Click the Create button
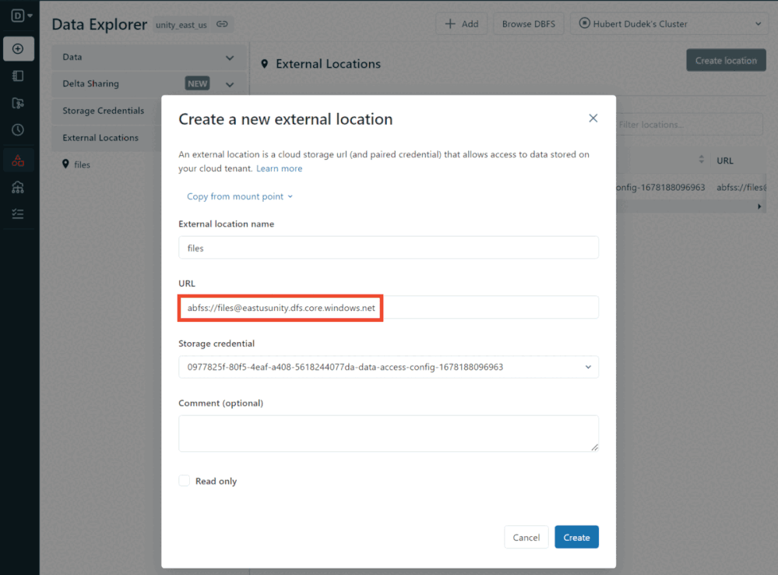Image resolution: width=778 pixels, height=575 pixels. [x=576, y=537]
